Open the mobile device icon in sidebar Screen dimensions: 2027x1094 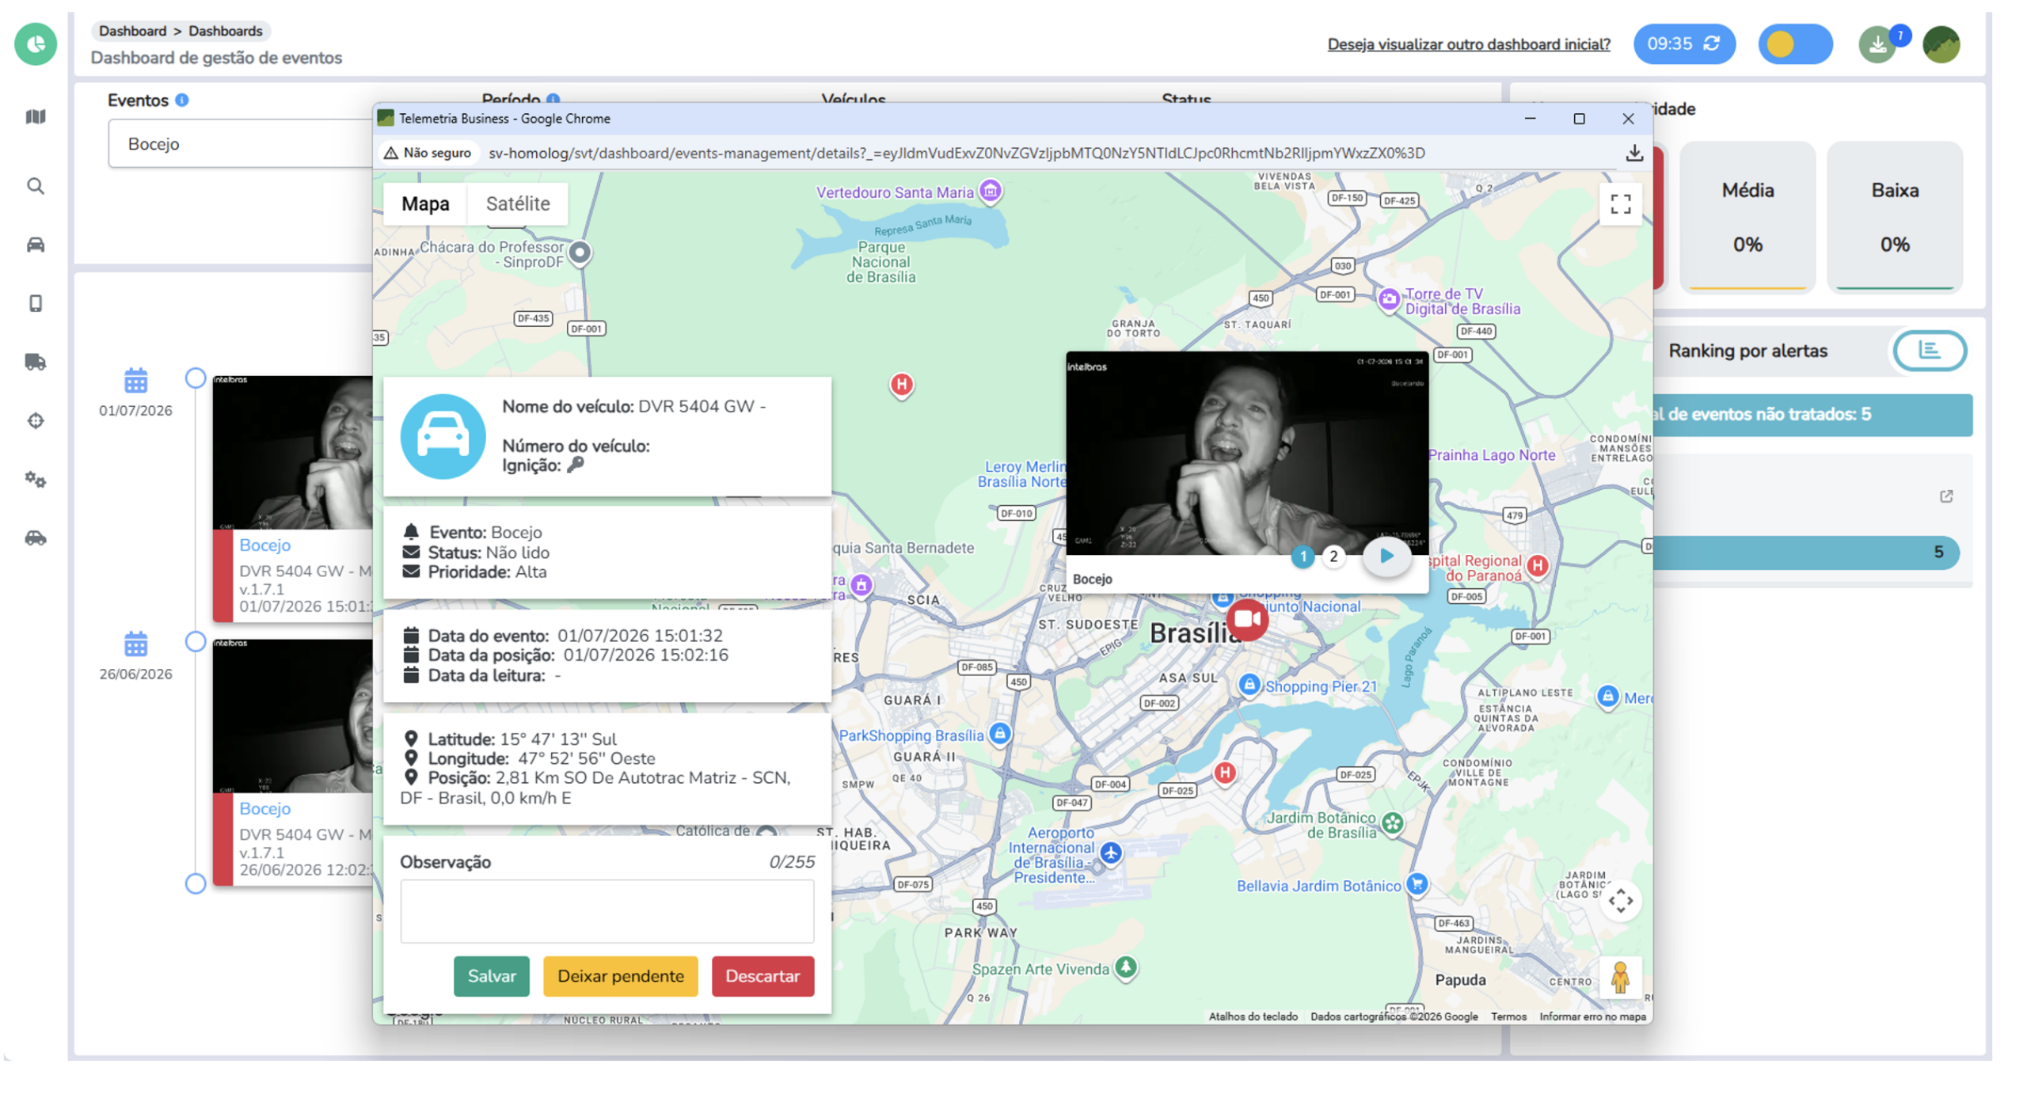(36, 302)
